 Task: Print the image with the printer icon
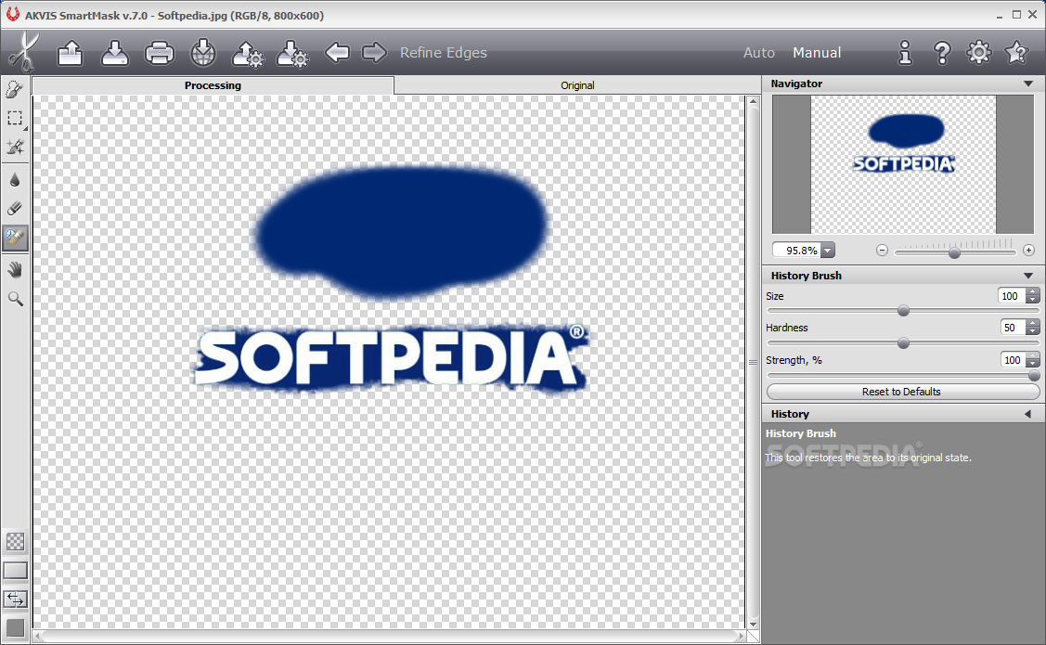(x=160, y=53)
